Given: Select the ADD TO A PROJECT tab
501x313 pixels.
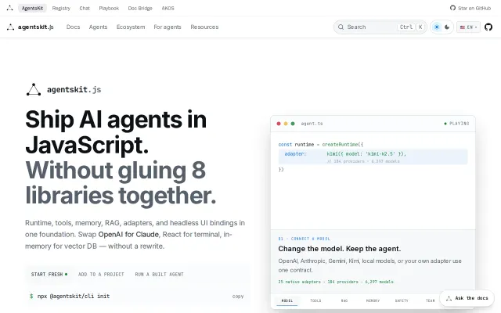Looking at the screenshot, I should click(101, 275).
